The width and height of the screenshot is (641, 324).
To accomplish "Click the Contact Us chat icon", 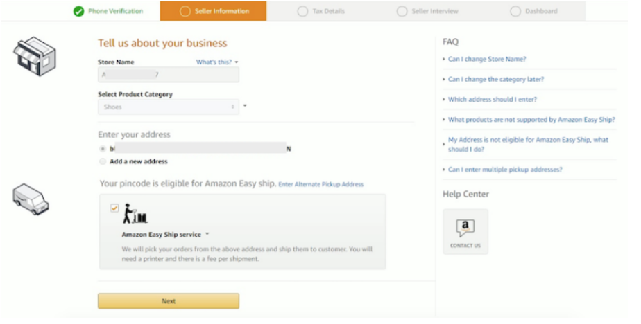I will (465, 228).
